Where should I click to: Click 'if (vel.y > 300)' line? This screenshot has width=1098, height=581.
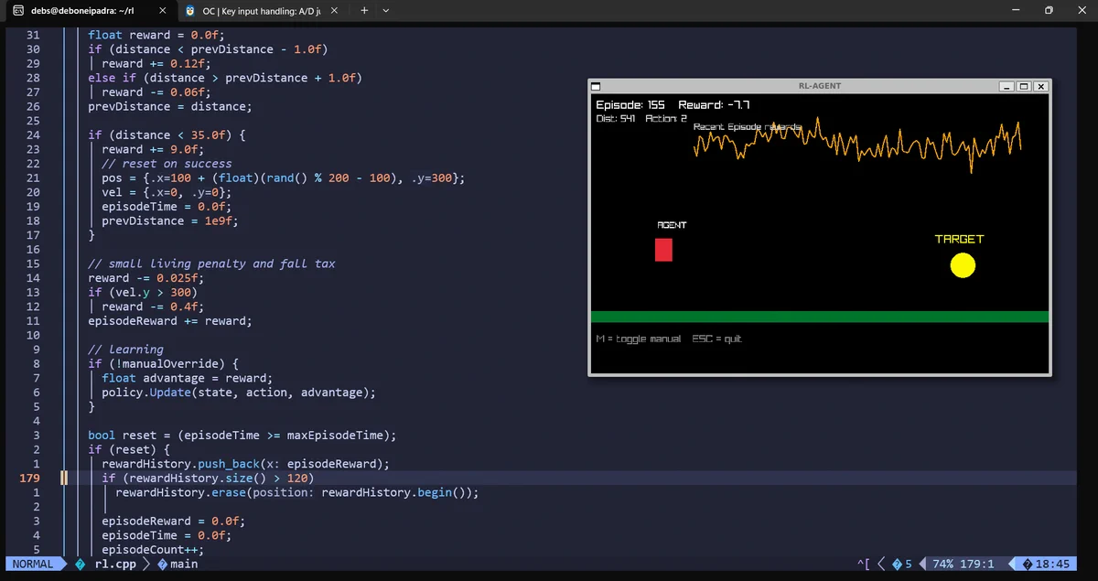point(143,292)
